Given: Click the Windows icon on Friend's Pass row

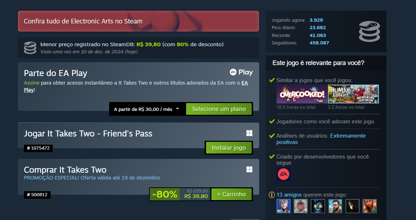Looking at the screenshot, I should [249, 133].
